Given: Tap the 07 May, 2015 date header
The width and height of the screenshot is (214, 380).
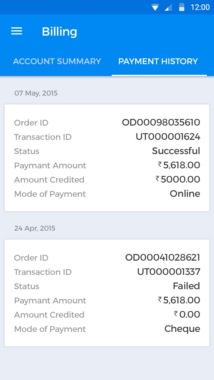Looking at the screenshot, I should pos(36,93).
